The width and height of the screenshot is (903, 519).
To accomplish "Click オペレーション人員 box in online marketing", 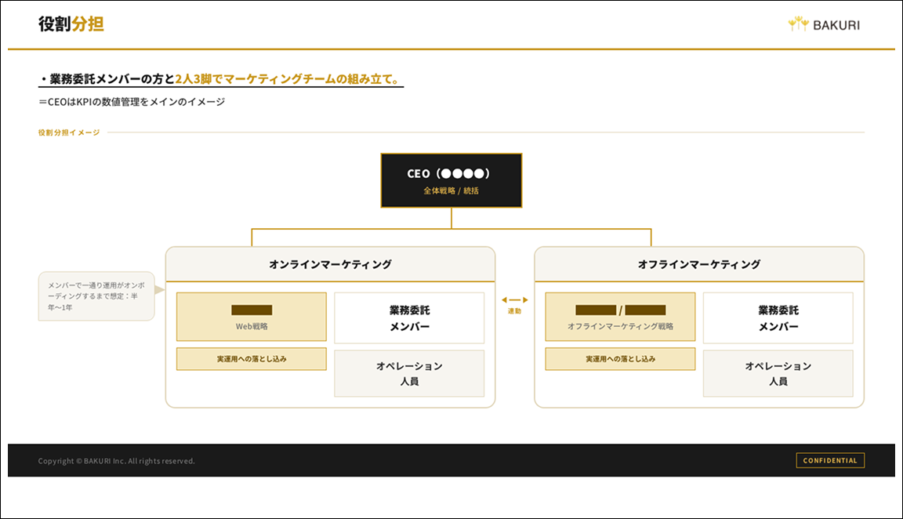I will pyautogui.click(x=409, y=373).
